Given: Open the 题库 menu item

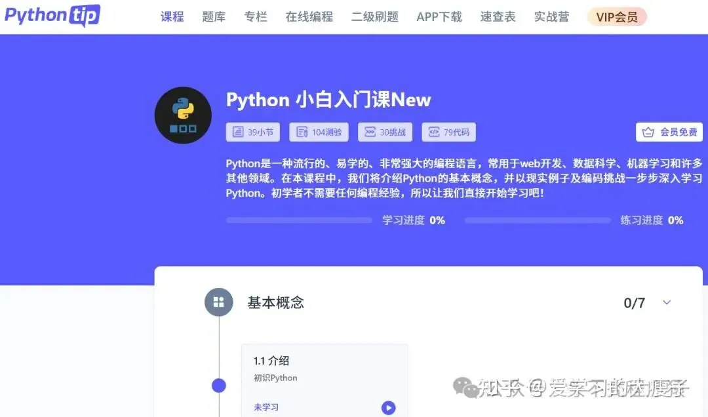Looking at the screenshot, I should 214,17.
